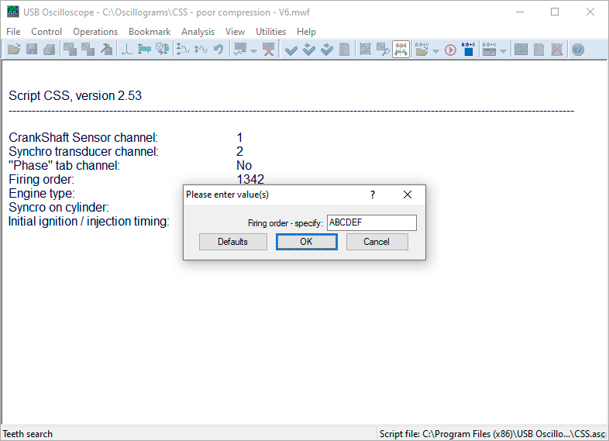Click the compress waveform vertically icon
The height and width of the screenshot is (441, 609).
click(201, 50)
